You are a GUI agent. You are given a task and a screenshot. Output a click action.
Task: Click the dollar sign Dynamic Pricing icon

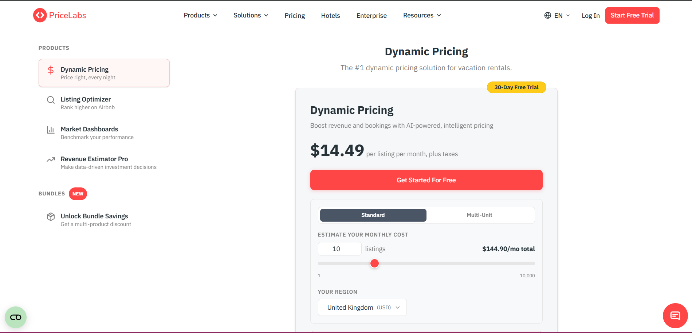(x=51, y=70)
